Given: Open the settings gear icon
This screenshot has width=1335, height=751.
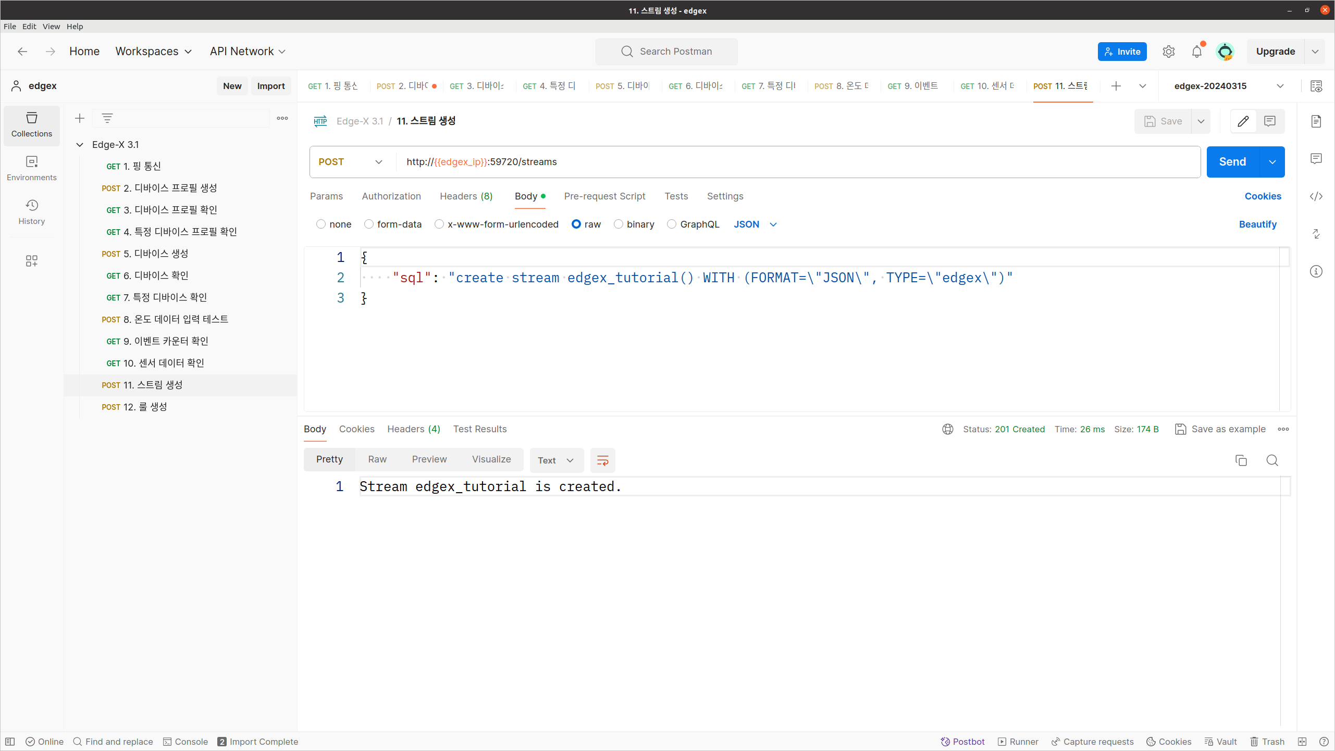Looking at the screenshot, I should coord(1169,52).
